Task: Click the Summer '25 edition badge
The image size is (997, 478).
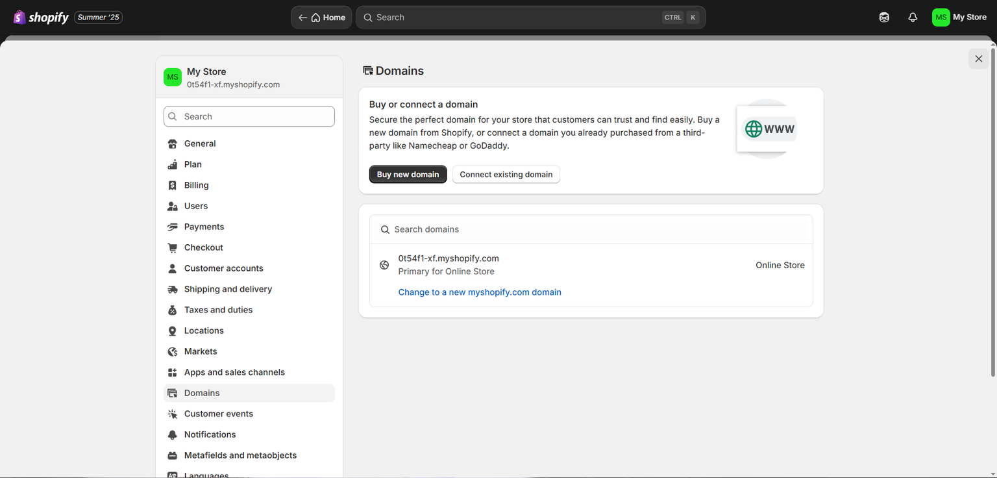Action: click(x=99, y=18)
